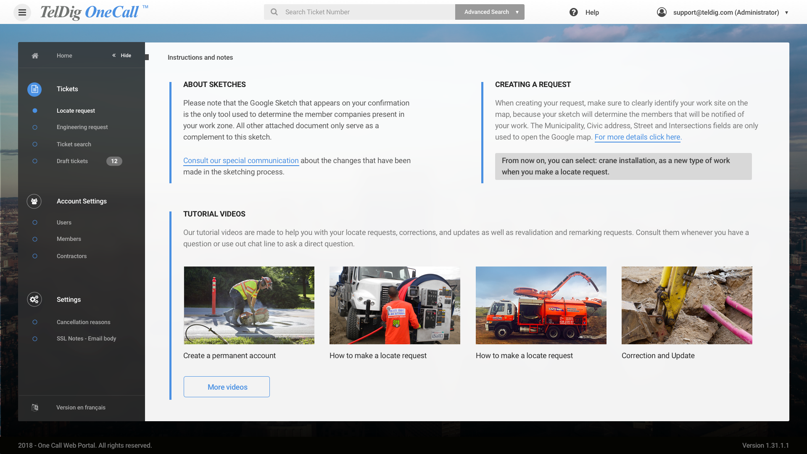Click the Account Settings people icon

[34, 201]
